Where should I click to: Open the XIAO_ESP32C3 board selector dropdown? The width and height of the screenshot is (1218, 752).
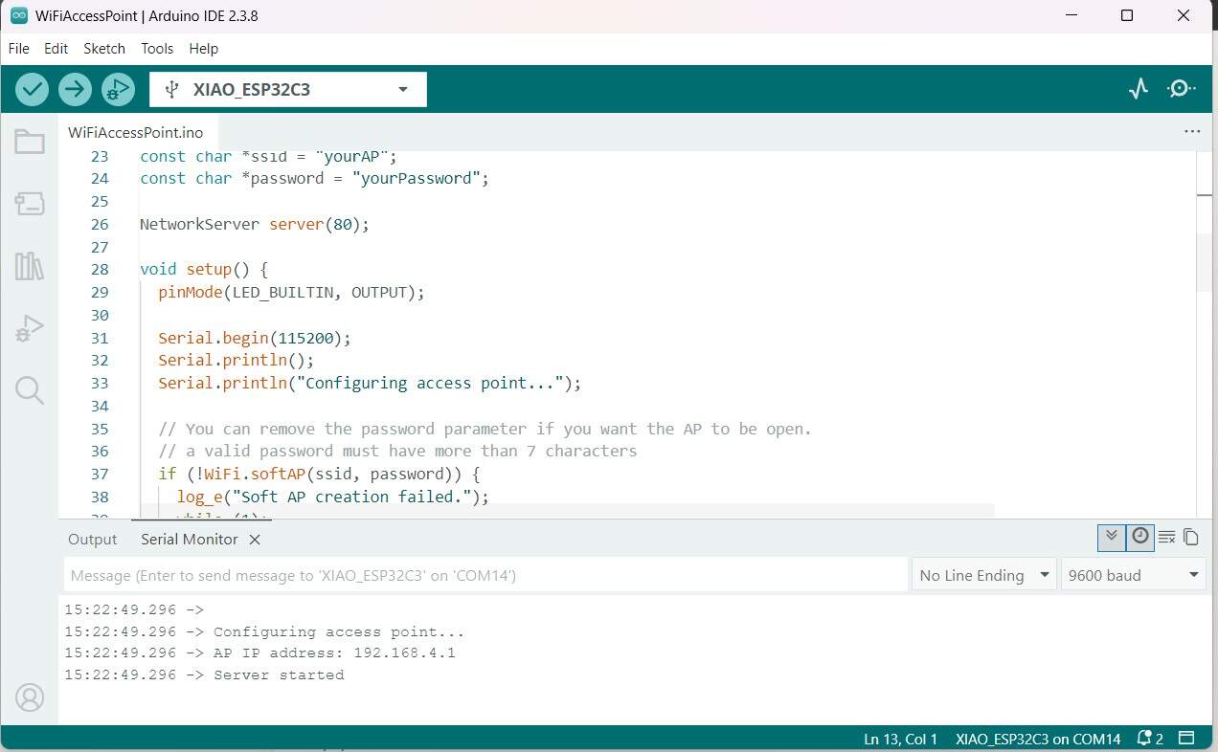[x=288, y=90]
